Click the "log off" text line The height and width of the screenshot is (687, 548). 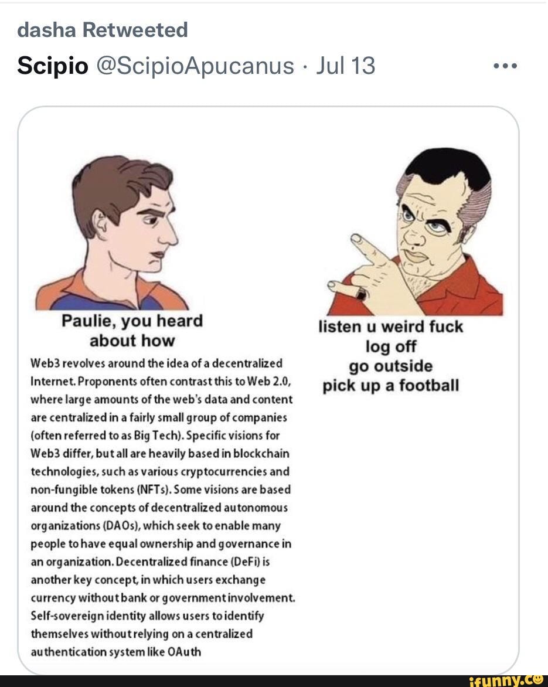[x=390, y=346]
